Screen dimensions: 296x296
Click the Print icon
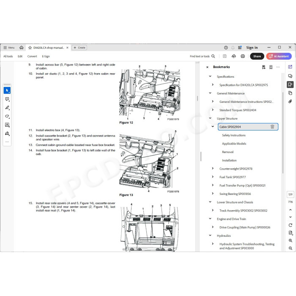coord(243,56)
